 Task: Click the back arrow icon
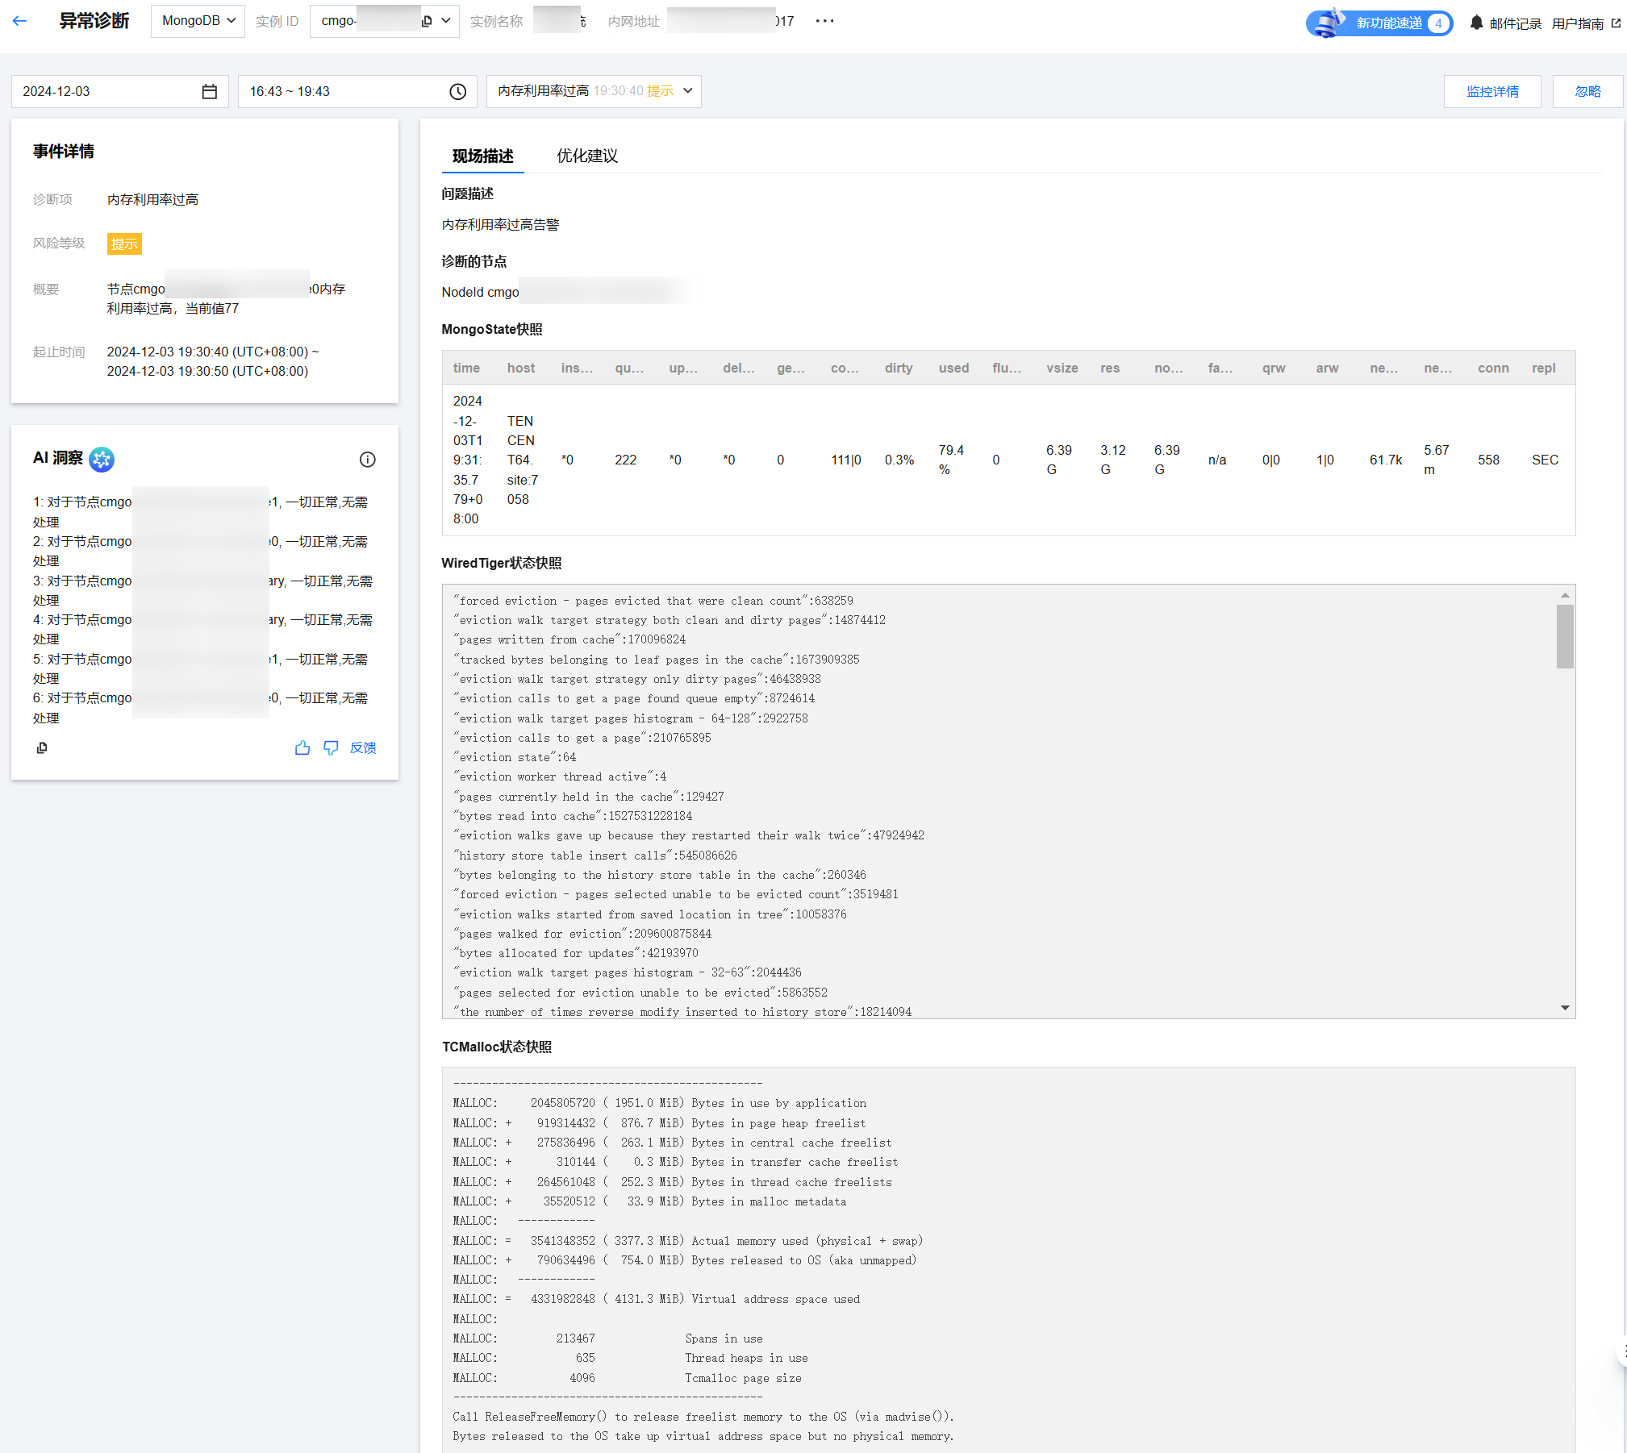pyautogui.click(x=20, y=21)
